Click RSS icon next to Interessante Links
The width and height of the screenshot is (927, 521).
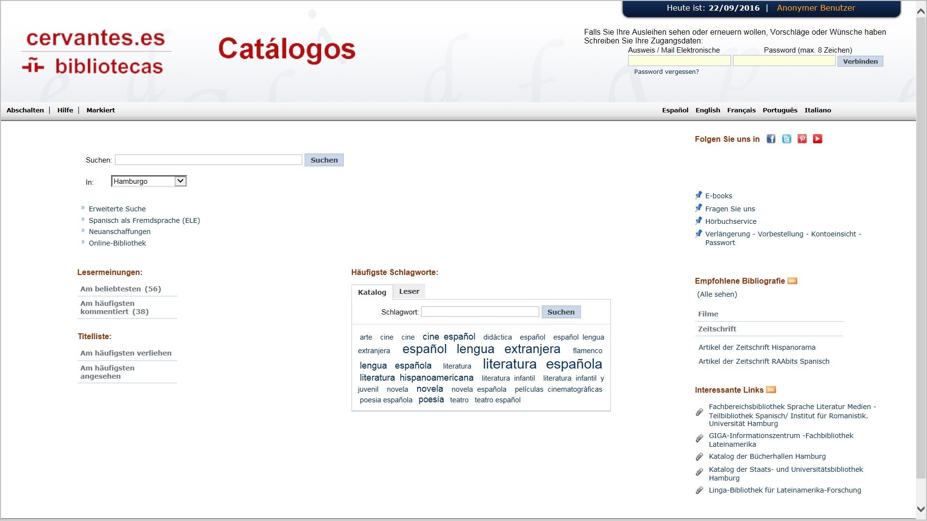pyautogui.click(x=771, y=390)
